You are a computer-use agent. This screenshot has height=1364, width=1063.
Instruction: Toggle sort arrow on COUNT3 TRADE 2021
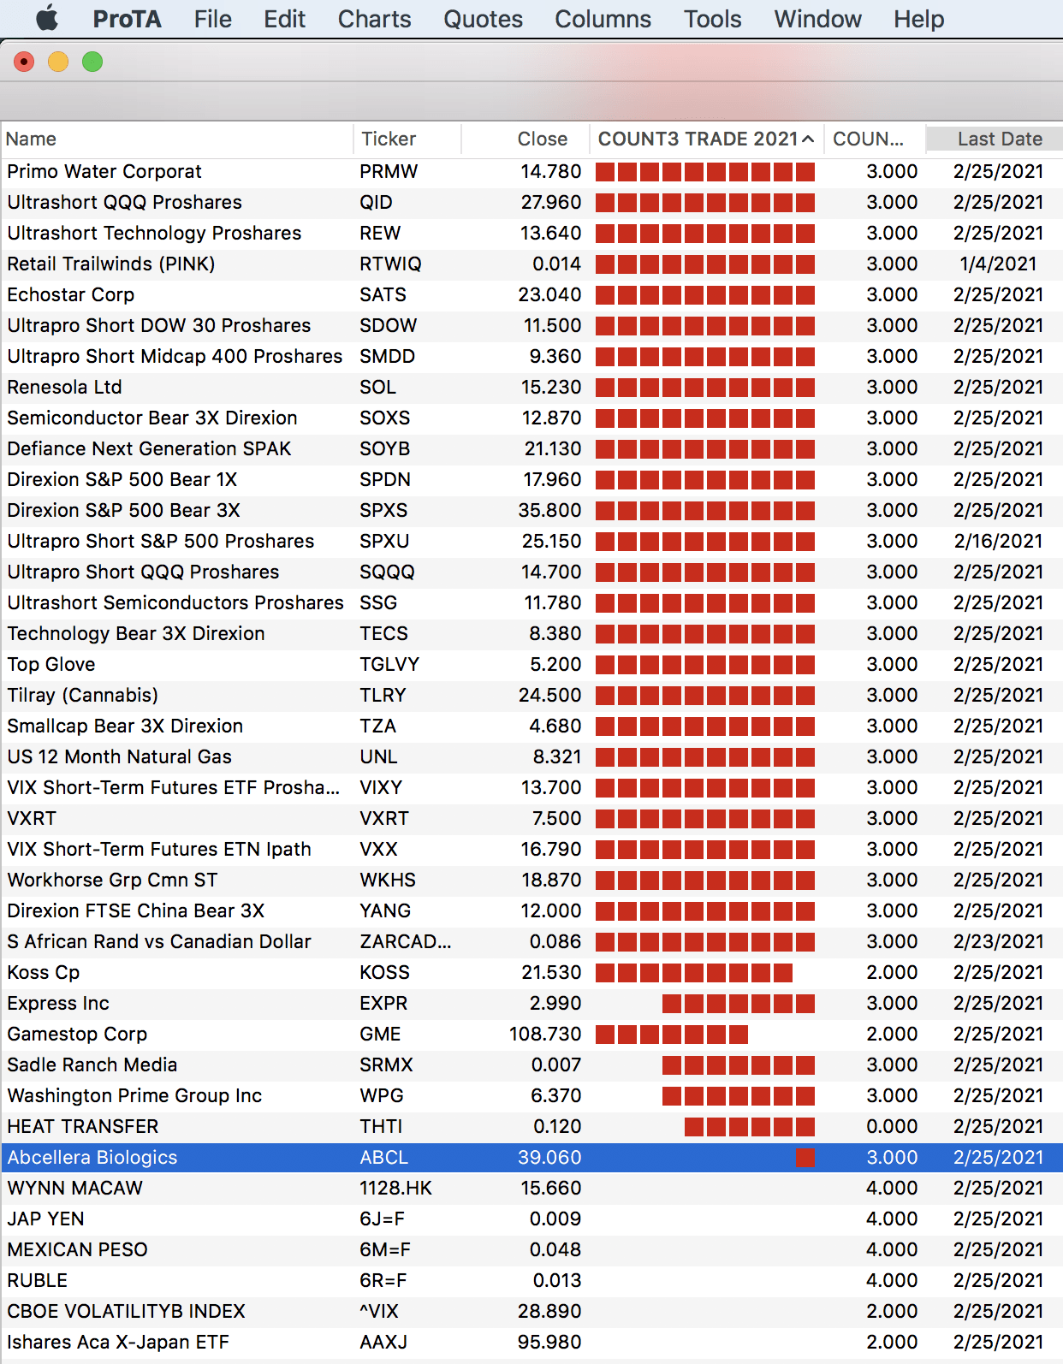click(807, 139)
